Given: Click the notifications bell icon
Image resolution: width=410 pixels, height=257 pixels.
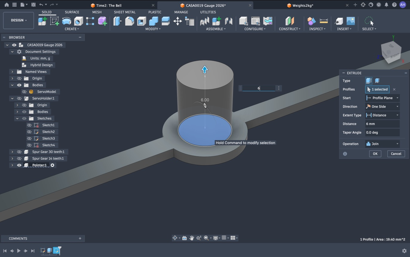Looking at the screenshot, I should pos(386,5).
